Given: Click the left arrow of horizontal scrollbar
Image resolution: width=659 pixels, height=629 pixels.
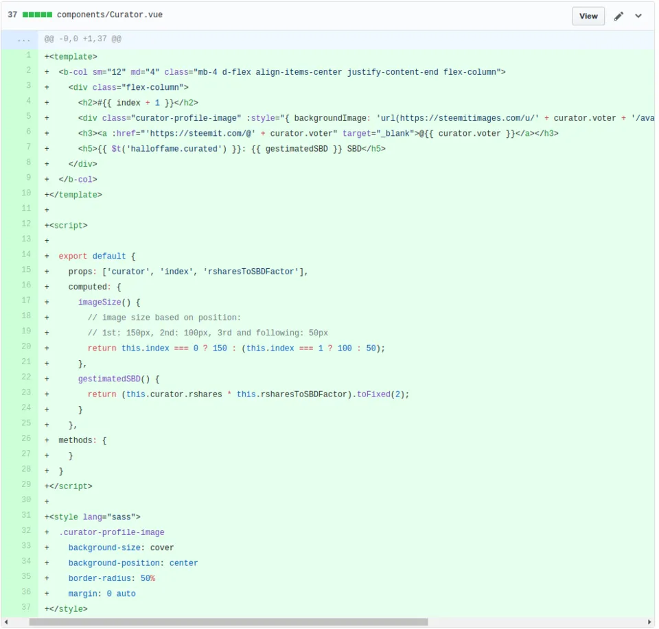Looking at the screenshot, I should click(x=6, y=622).
